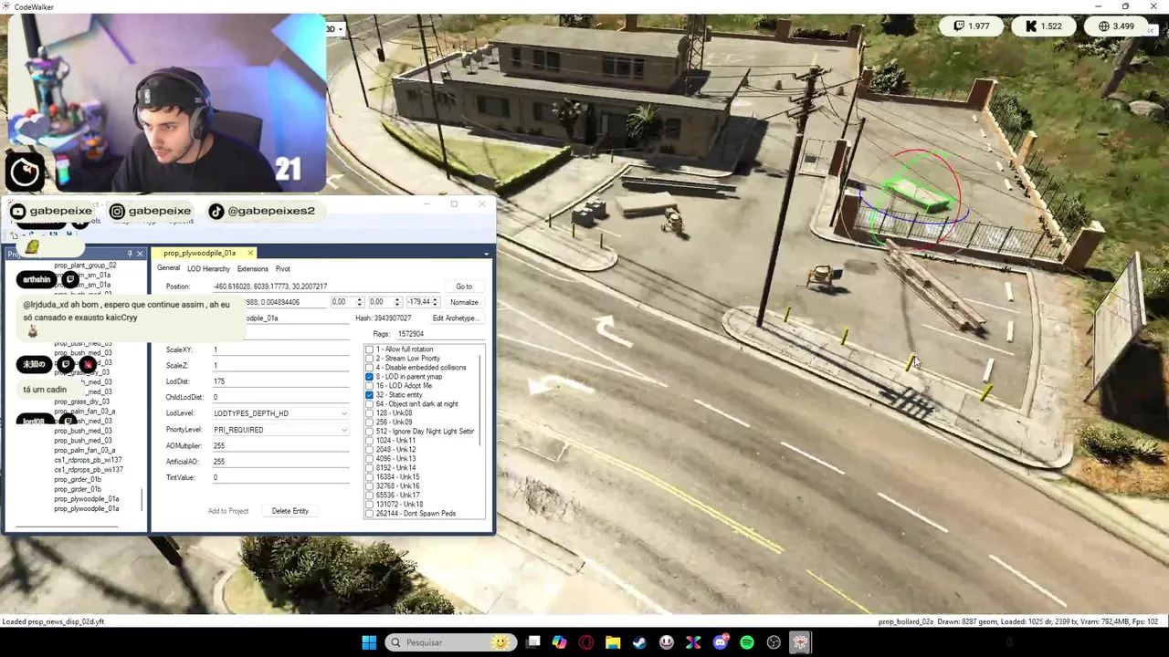Select the prop_plywoodpile_01a document tab

point(199,253)
